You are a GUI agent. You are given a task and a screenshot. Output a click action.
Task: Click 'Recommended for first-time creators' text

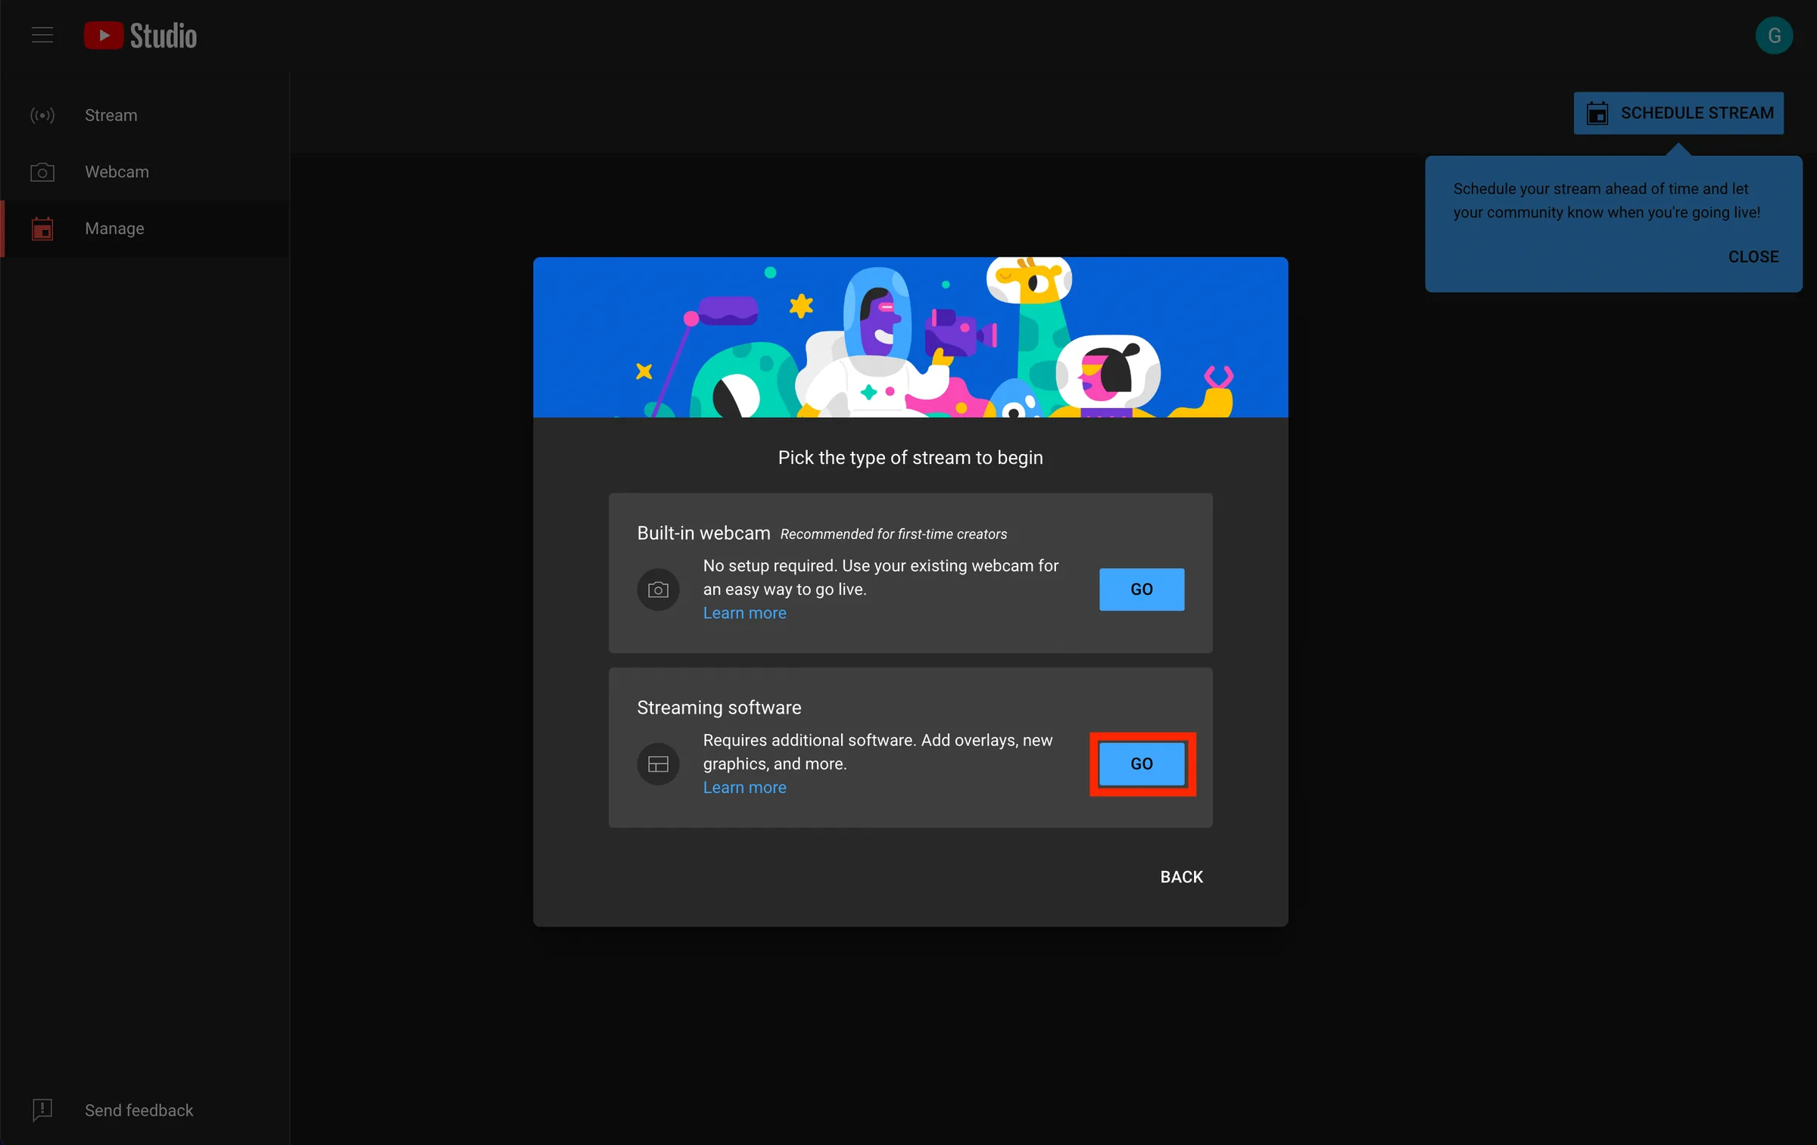pos(893,534)
